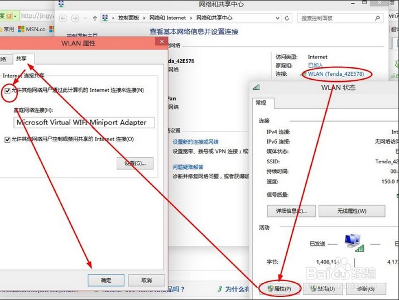Click the up-one-level arrow icon
The height and width of the screenshot is (300, 399).
[95, 18]
